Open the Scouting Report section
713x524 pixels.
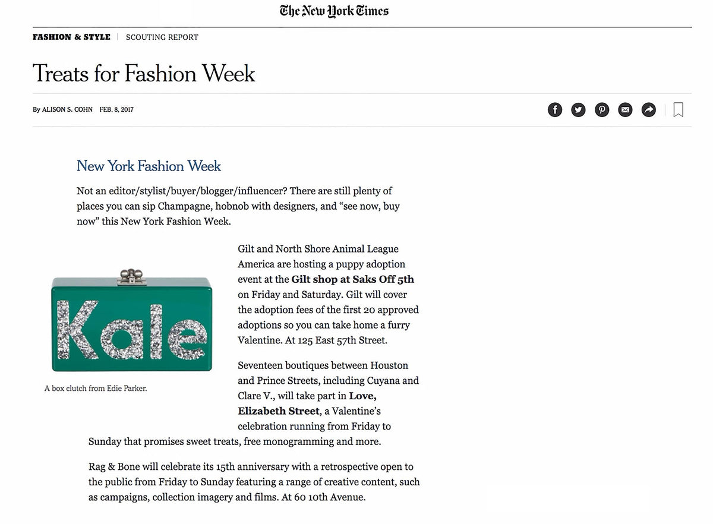162,37
